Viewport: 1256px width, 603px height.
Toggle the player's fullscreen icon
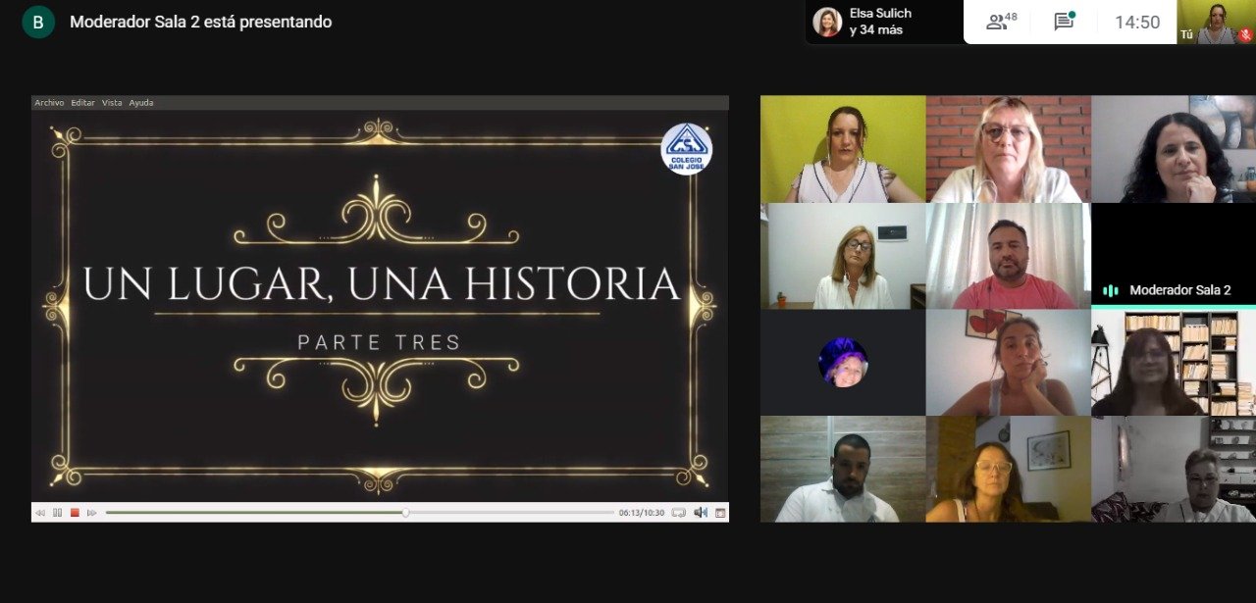(720, 513)
